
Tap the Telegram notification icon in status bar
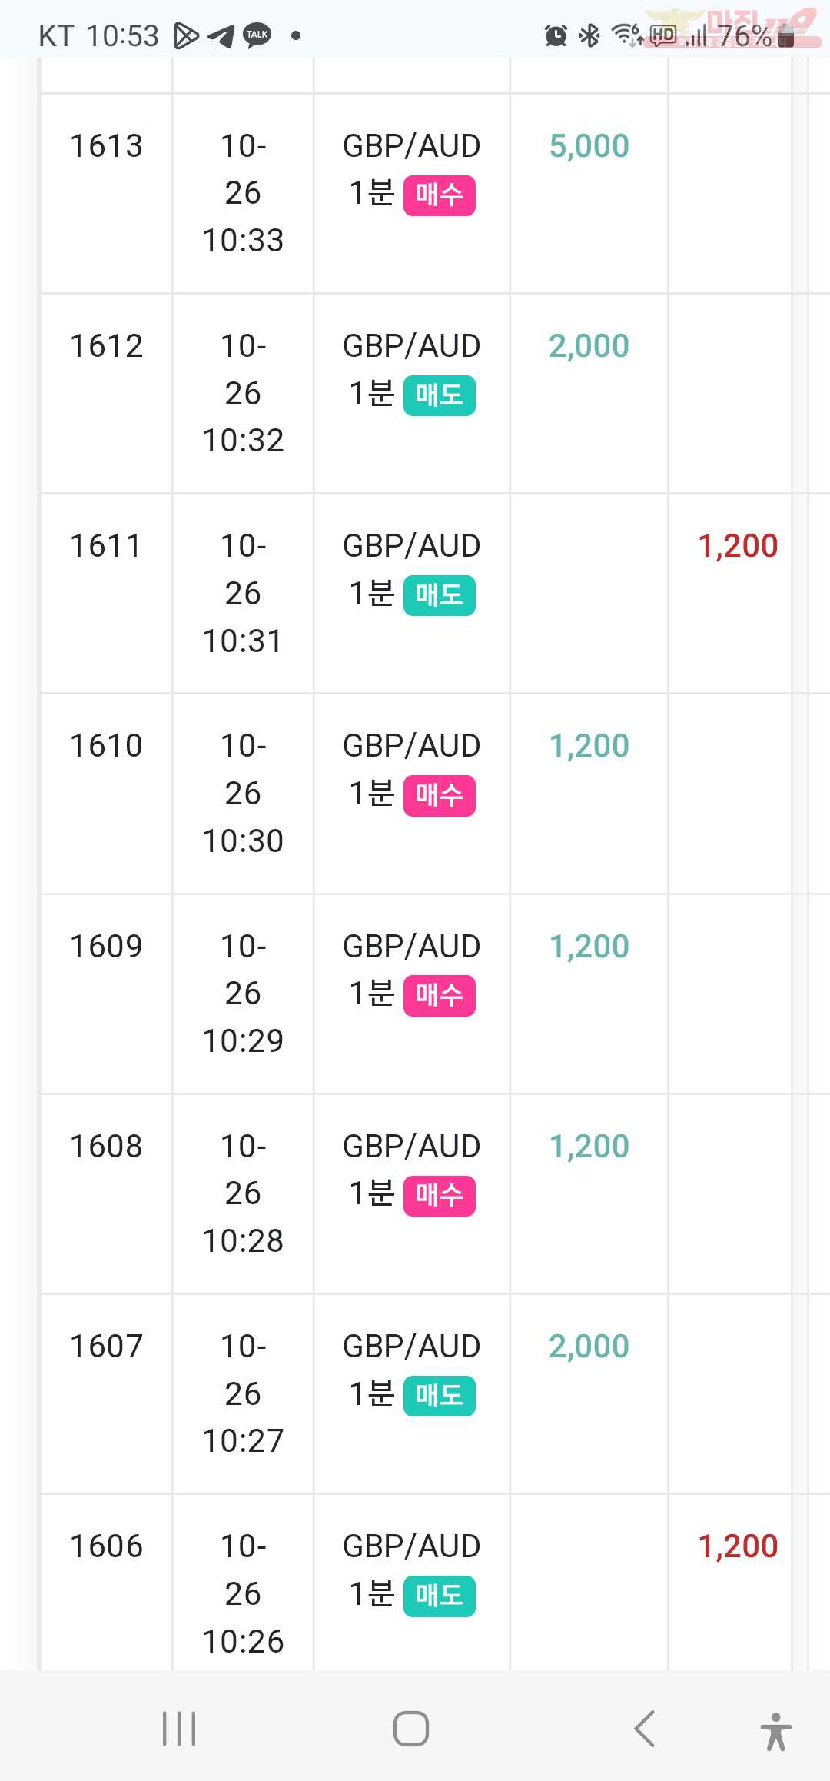pos(221,35)
